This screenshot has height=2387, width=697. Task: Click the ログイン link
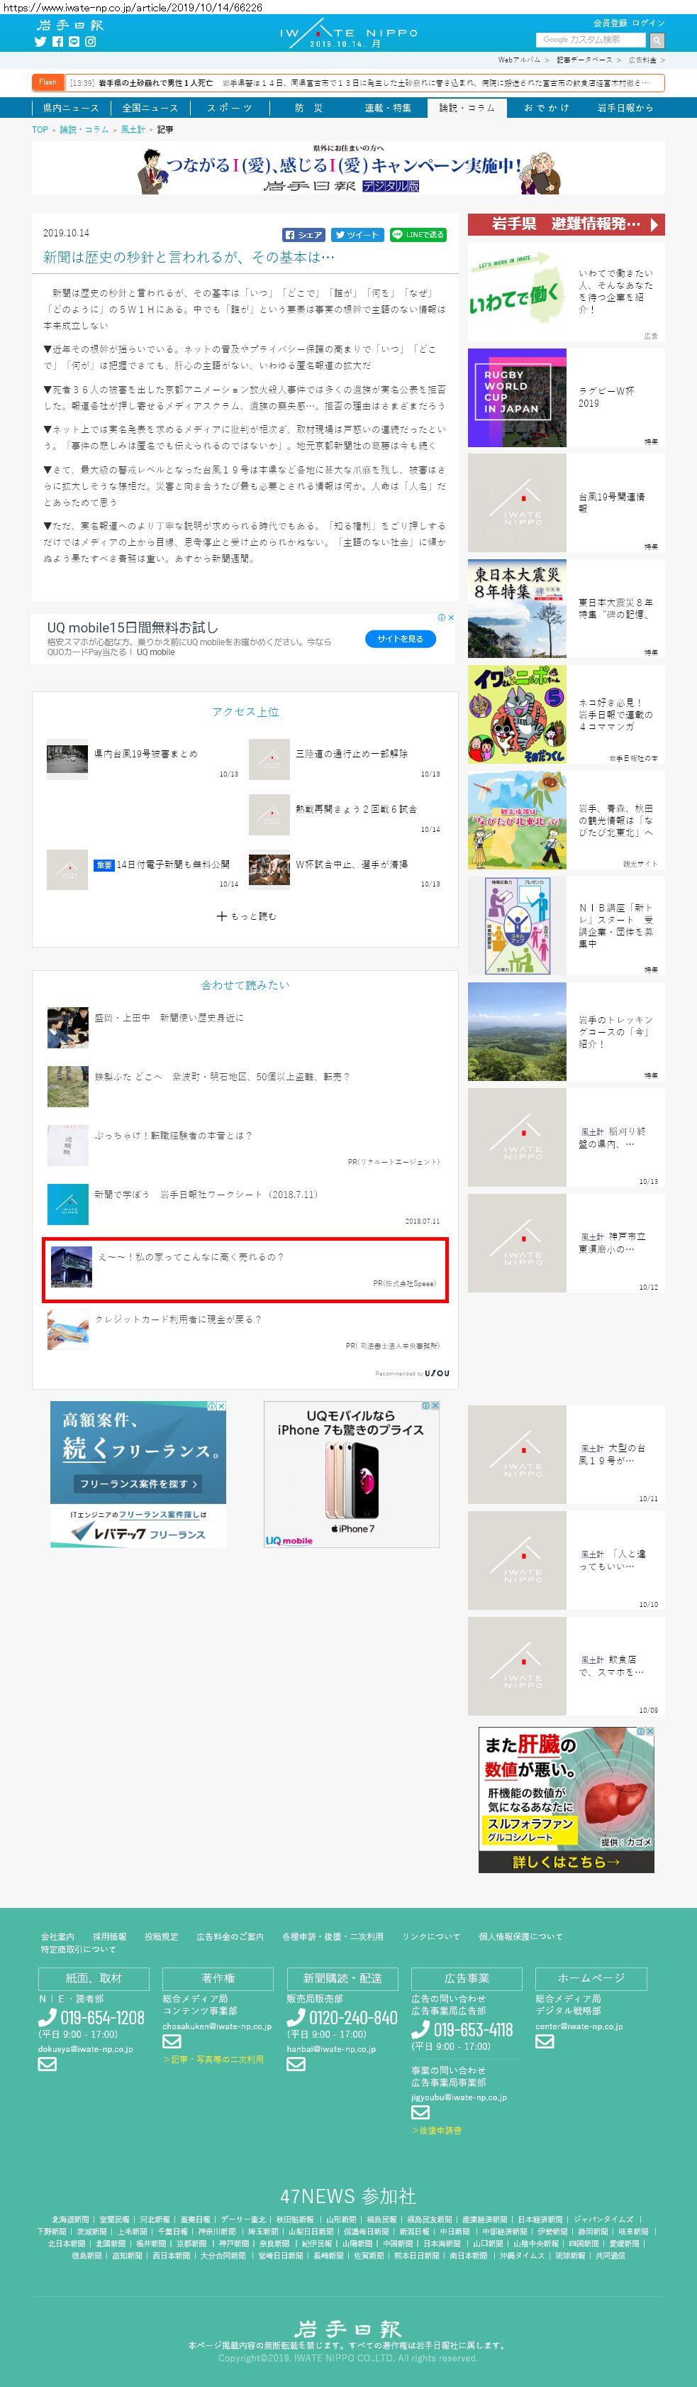tap(649, 23)
